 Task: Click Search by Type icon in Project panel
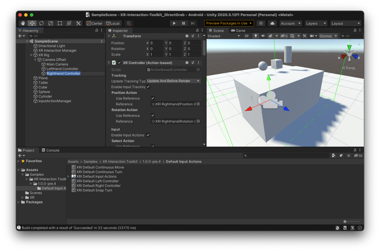[334, 156]
